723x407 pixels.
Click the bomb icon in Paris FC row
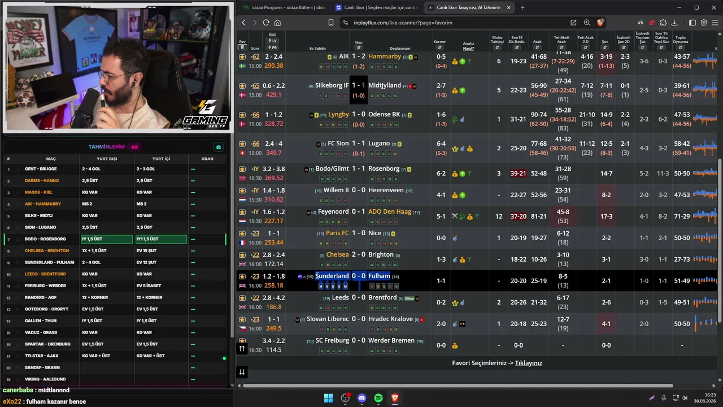455,238
